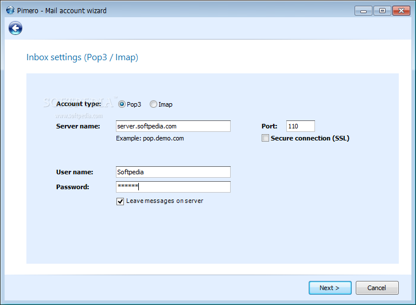
Task: Click the Server name input field
Action: 173,126
